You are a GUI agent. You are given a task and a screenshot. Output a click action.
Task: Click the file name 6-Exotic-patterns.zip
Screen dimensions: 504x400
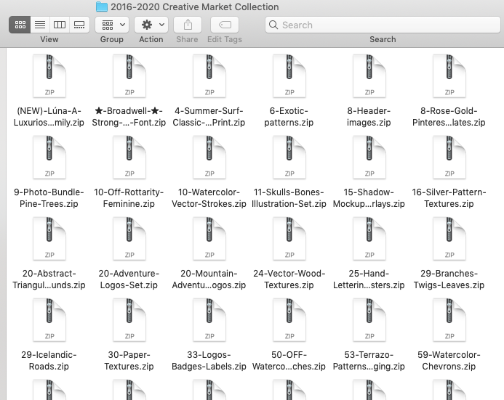pyautogui.click(x=289, y=116)
